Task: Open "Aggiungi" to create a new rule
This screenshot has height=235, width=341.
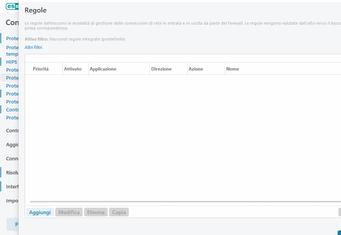Action: [39, 212]
